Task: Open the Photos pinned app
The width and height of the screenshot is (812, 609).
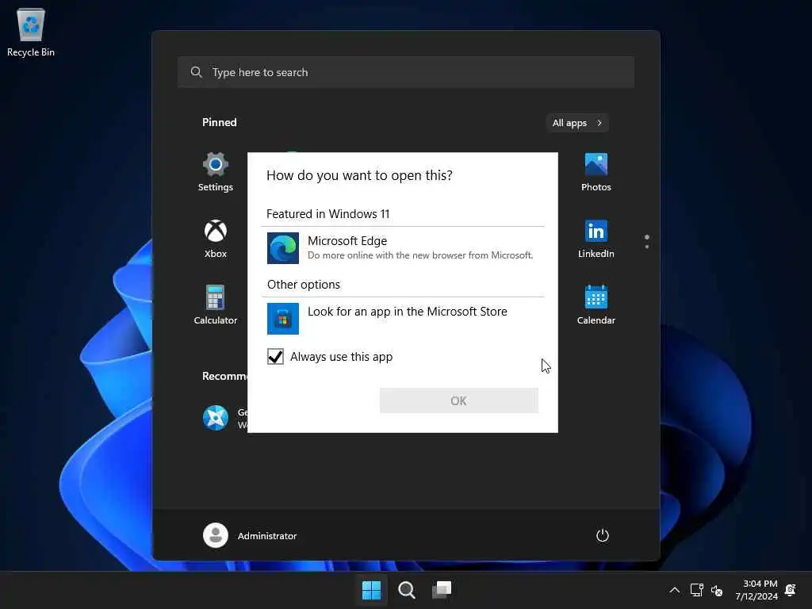Action: [x=596, y=172]
